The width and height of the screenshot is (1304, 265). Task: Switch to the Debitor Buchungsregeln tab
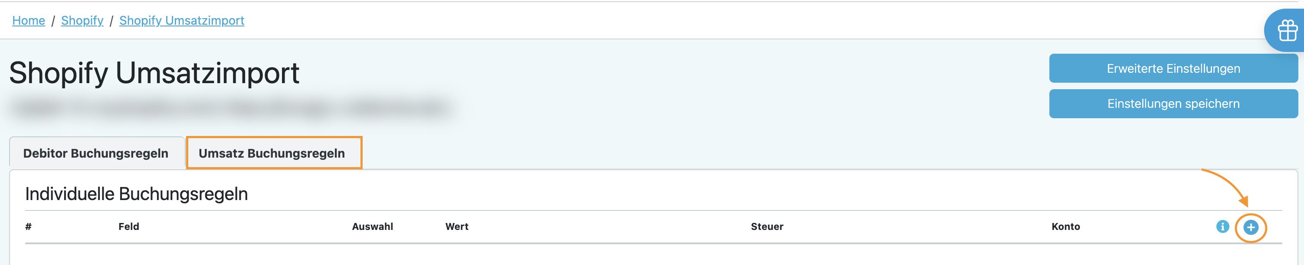click(96, 153)
